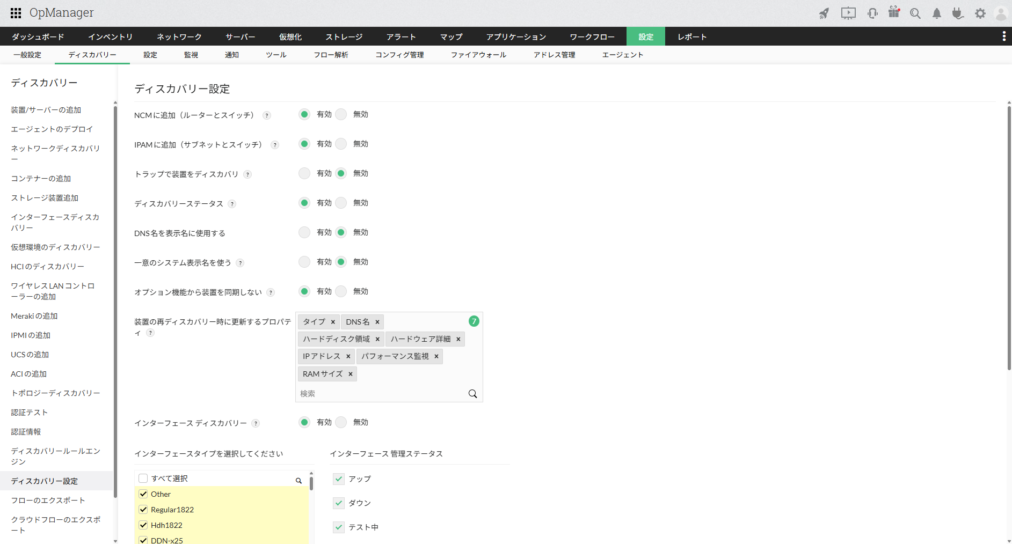
Task: Uncheck the テスト中 status checkbox
Action: pyautogui.click(x=339, y=527)
